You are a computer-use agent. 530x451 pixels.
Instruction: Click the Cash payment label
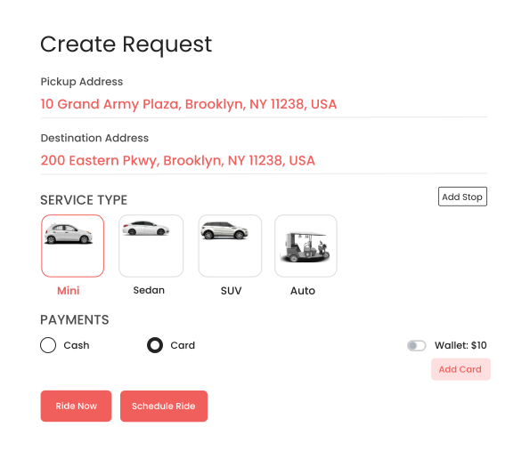click(77, 345)
